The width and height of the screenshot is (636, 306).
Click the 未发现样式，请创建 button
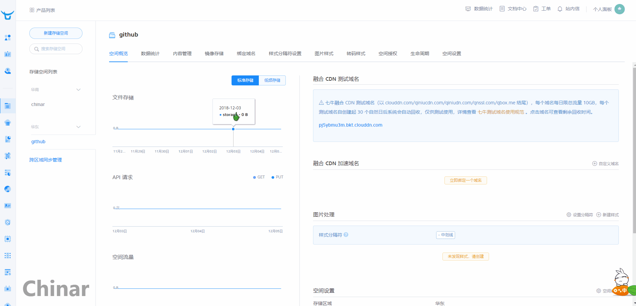[466, 256]
